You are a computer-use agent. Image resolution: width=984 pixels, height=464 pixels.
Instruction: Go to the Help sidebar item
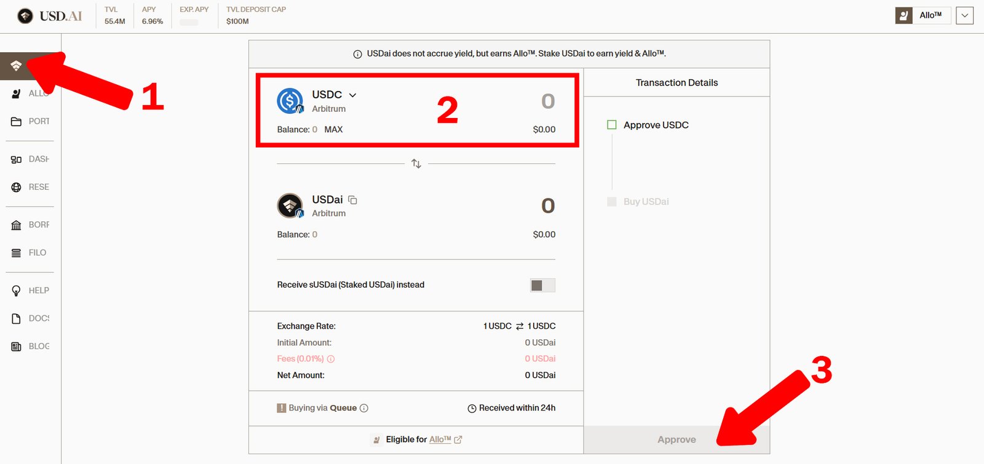tap(30, 291)
